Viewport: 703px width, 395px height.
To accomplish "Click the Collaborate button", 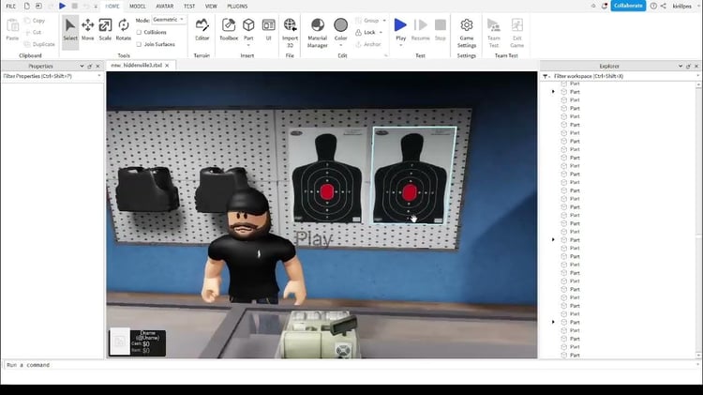I will coord(628,6).
